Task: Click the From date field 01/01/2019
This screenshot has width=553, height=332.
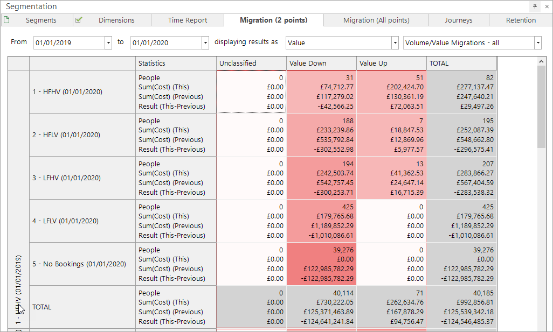Action: click(x=69, y=43)
